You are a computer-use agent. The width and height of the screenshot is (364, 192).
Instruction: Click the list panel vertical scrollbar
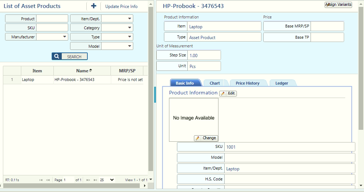click(x=151, y=88)
